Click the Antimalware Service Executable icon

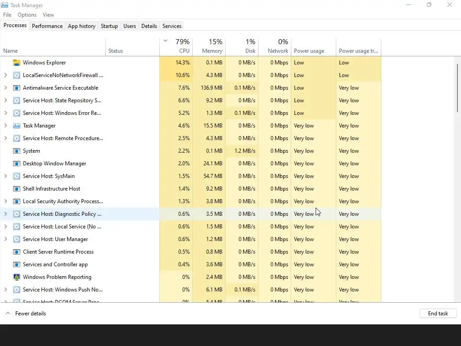pyautogui.click(x=17, y=88)
